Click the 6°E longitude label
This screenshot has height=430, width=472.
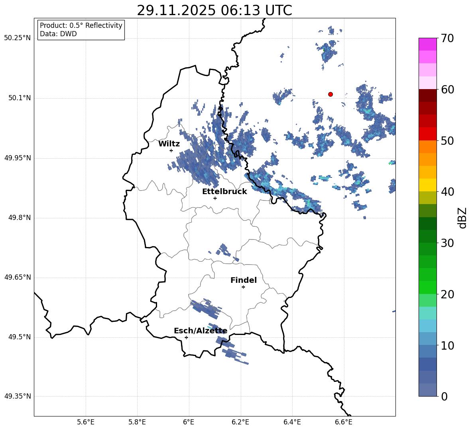[189, 422]
